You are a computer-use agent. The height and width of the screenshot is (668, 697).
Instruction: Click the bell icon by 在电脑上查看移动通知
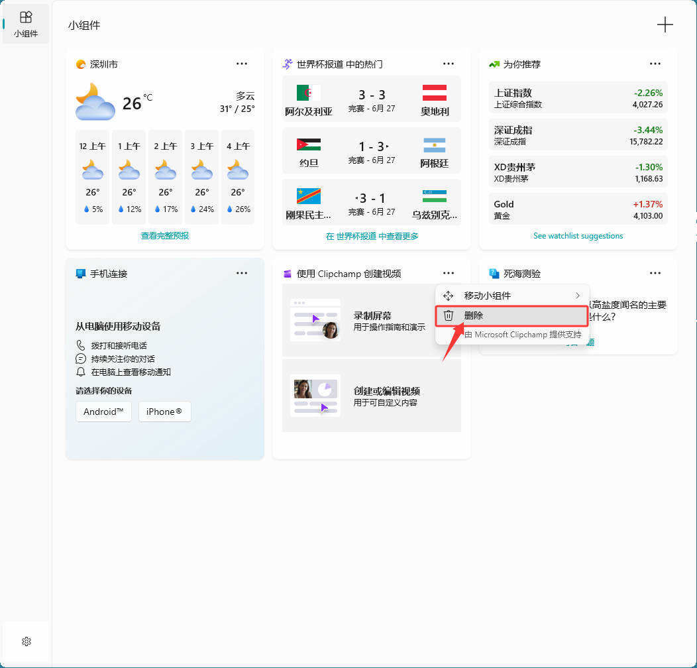(80, 372)
